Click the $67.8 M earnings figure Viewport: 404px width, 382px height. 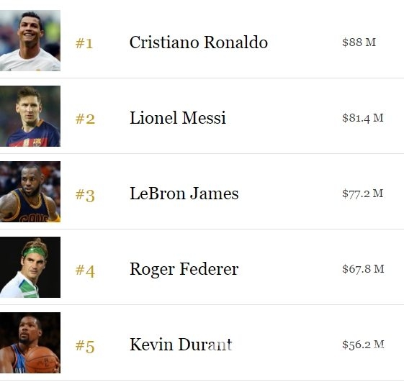click(363, 269)
